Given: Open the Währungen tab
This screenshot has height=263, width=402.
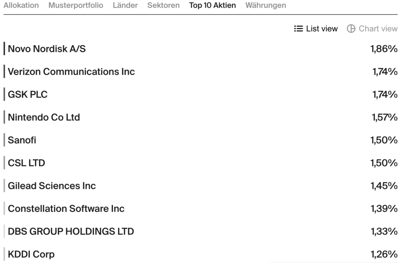Looking at the screenshot, I should coord(266,5).
